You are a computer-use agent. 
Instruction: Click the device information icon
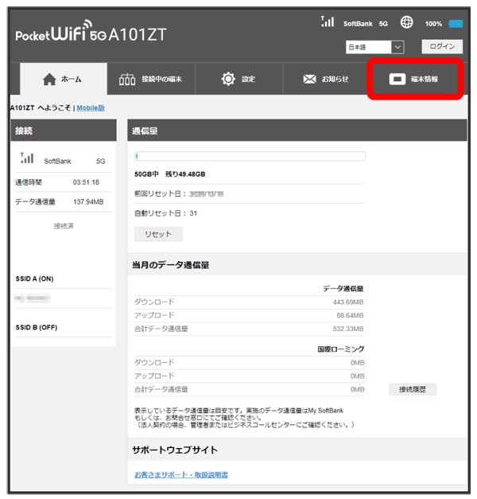tap(397, 80)
